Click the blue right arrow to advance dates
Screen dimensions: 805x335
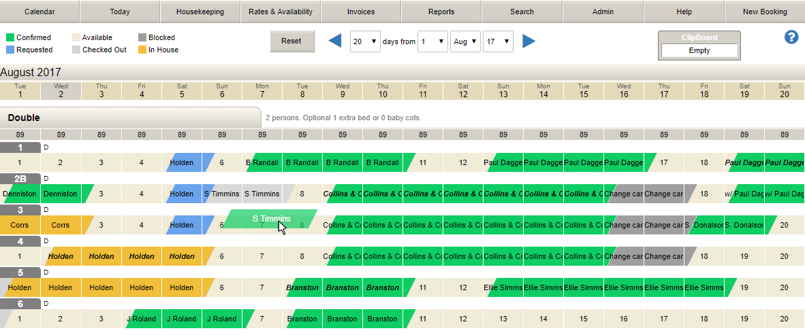point(528,41)
